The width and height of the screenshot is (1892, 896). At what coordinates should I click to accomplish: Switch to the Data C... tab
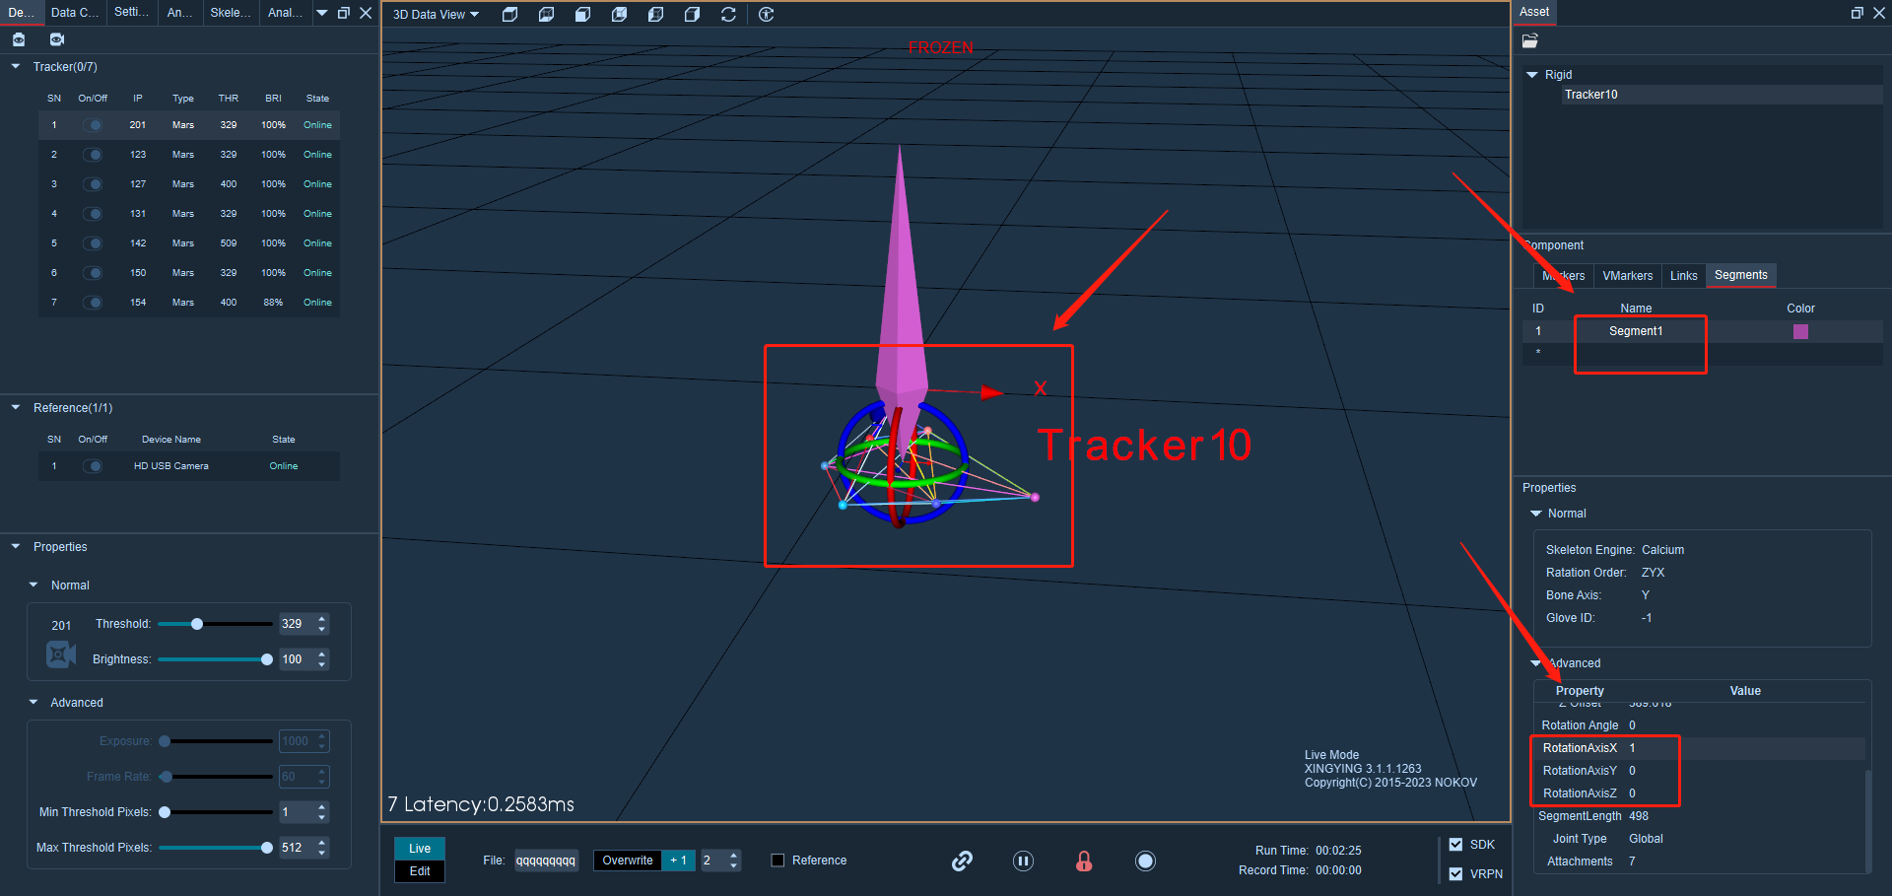click(74, 13)
